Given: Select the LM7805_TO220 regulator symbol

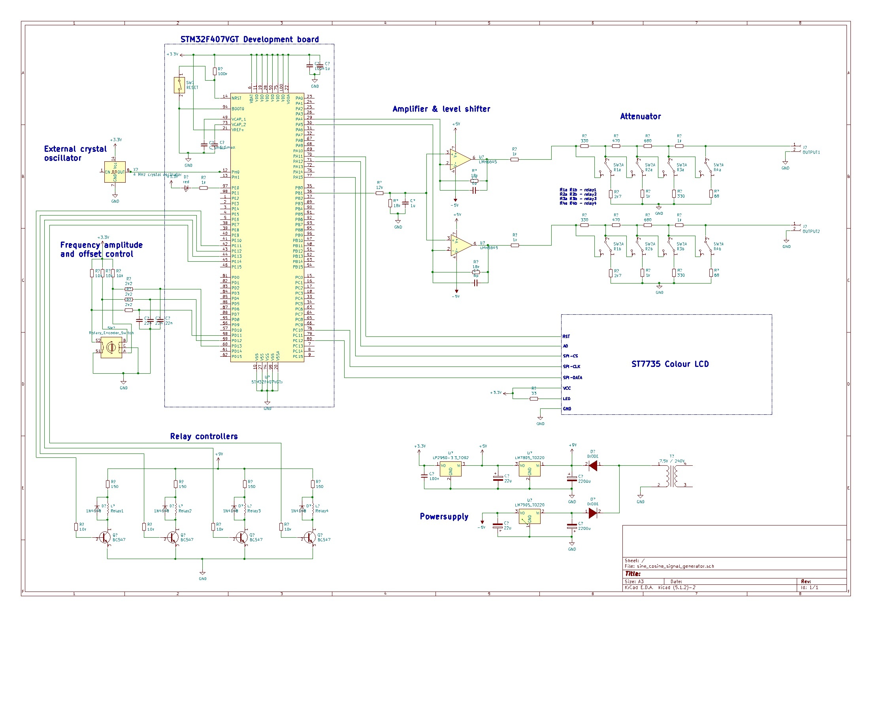Looking at the screenshot, I should tap(530, 469).
